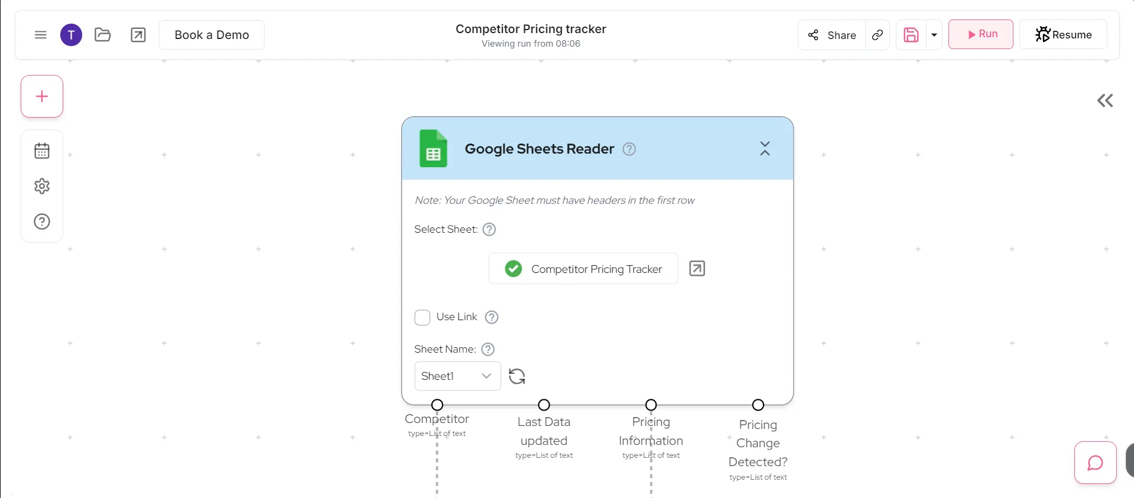This screenshot has height=498, width=1134.
Task: Collapse the right panel with double chevron
Action: (1105, 100)
